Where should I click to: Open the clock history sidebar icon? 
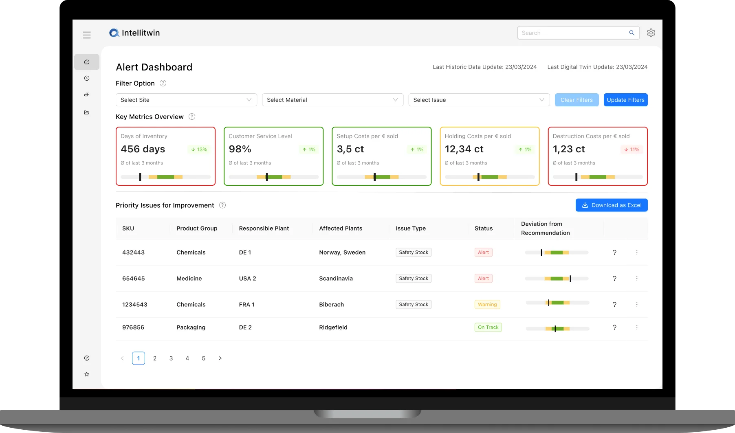pos(87,78)
